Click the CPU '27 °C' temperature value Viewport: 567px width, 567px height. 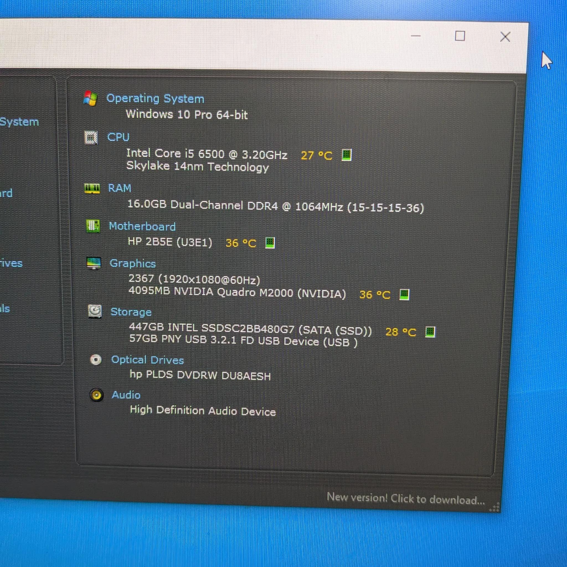[x=317, y=155]
